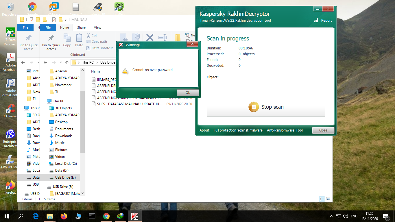Open taskbar Search magnifier
395x222 pixels.
pyautogui.click(x=21, y=216)
